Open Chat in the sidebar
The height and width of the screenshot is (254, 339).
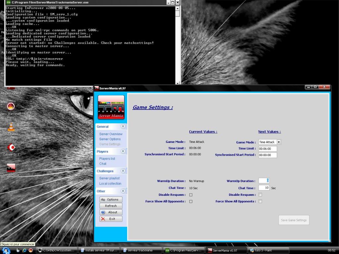[103, 164]
